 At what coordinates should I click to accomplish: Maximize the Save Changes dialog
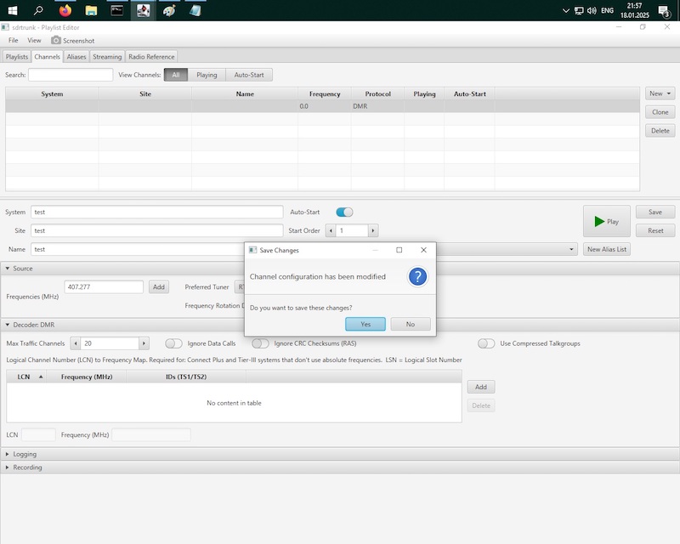coord(399,250)
